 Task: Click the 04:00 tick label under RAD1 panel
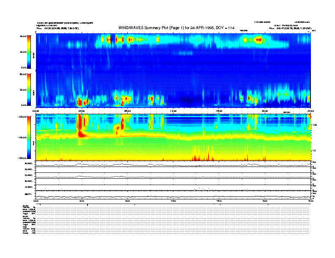pos(82,111)
